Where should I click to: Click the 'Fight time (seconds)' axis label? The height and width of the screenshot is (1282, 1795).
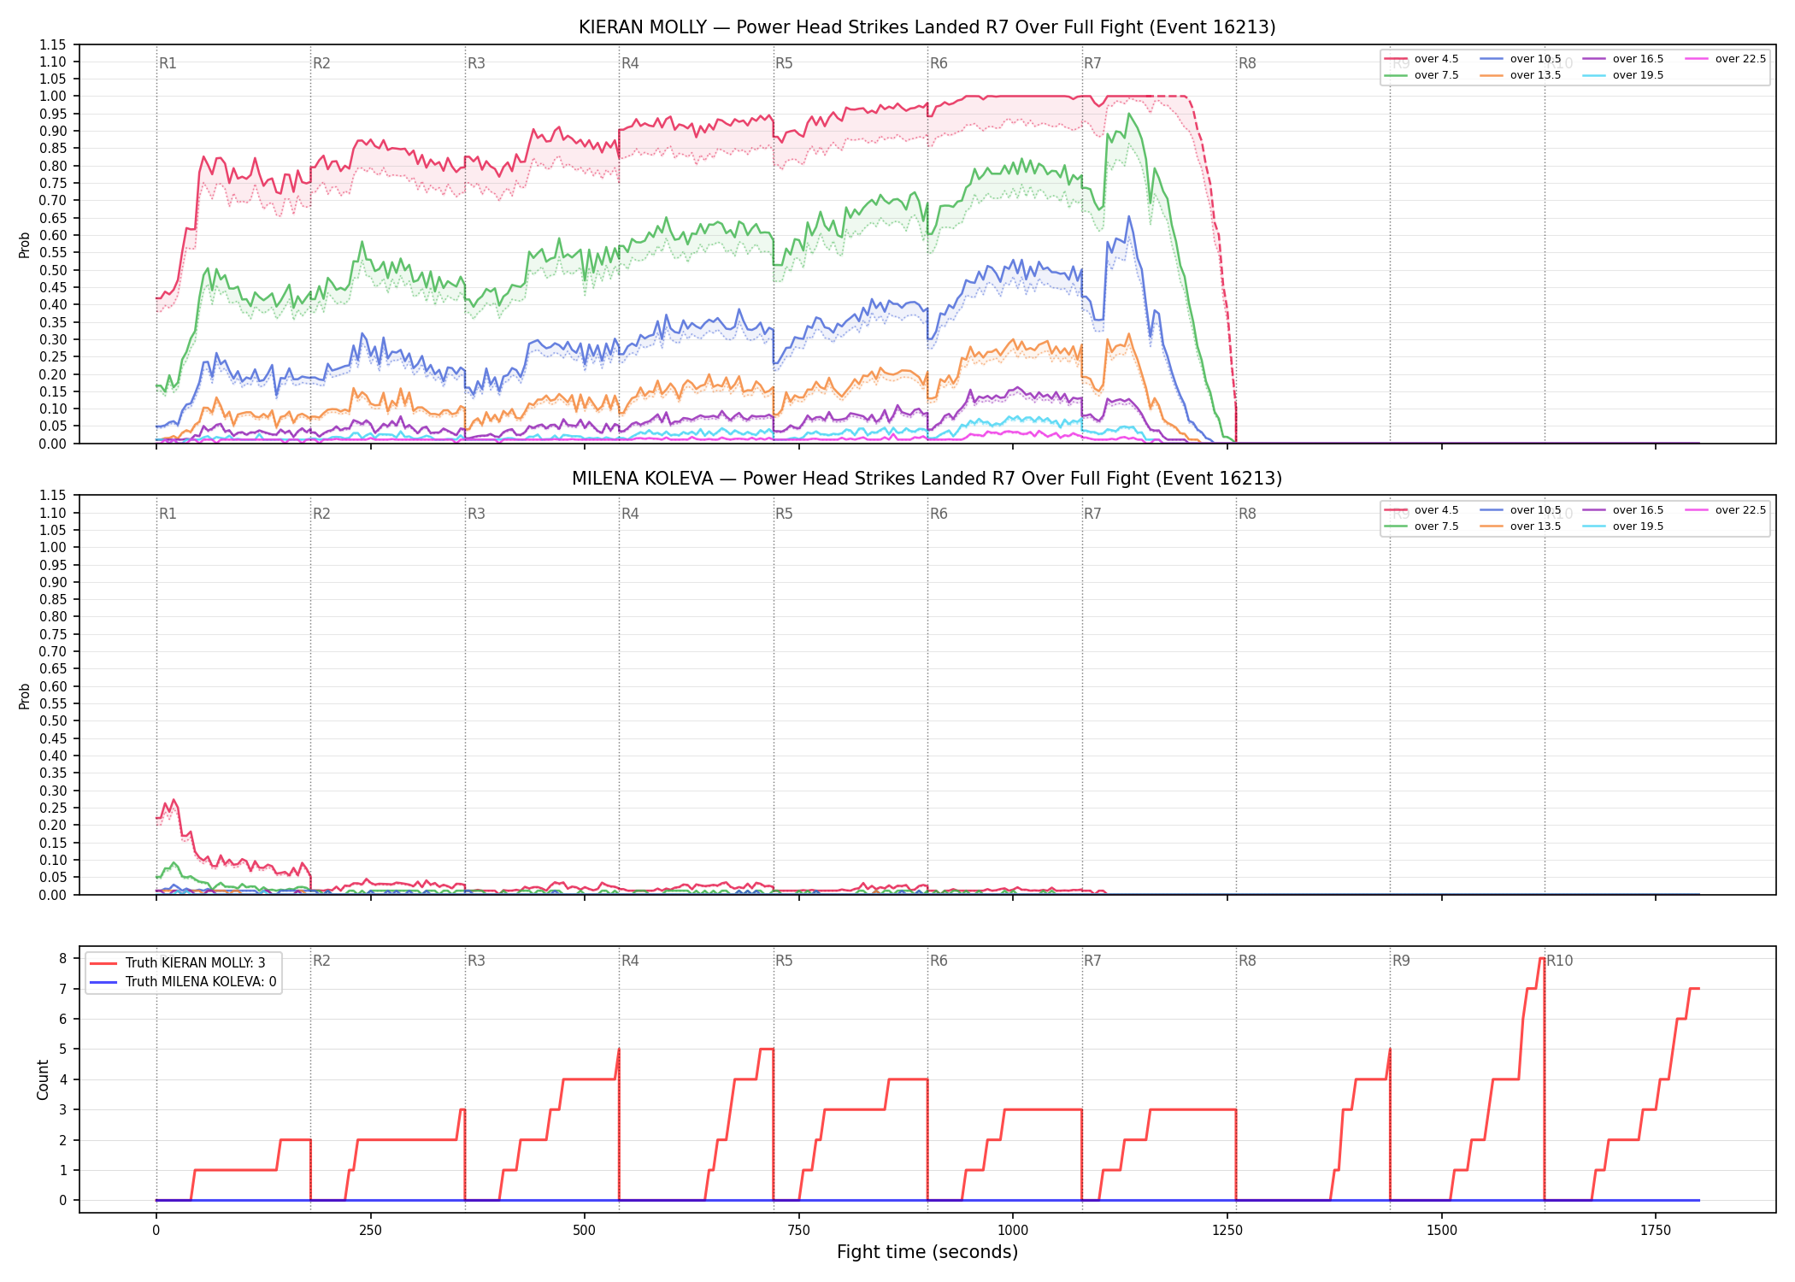click(x=927, y=1252)
